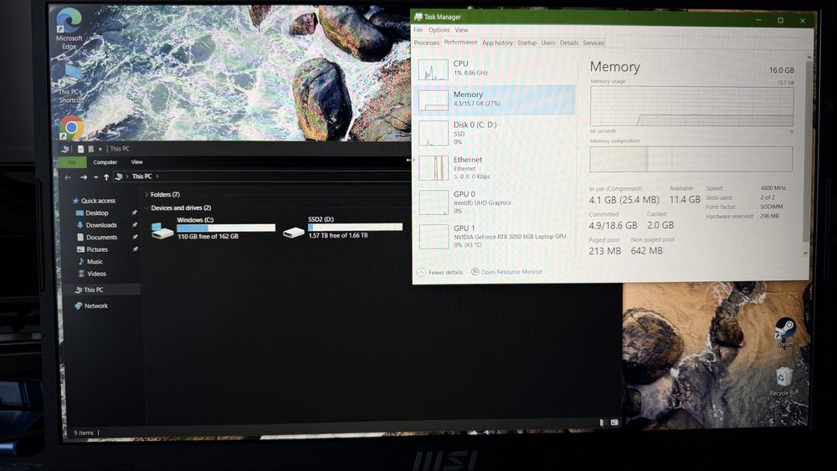This screenshot has width=837, height=471.
Task: Select Quick access in navigation pane
Action: (x=94, y=201)
